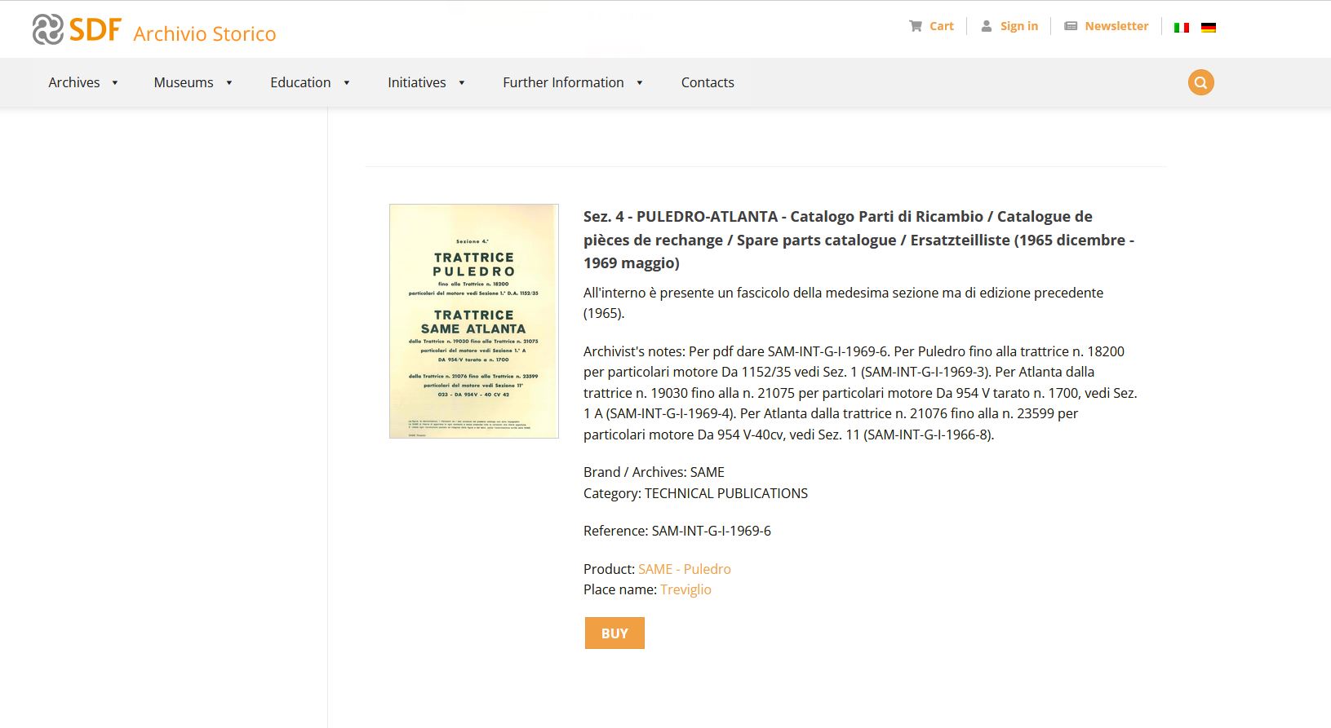Follow the SAME - Puledro product link
The height and width of the screenshot is (728, 1331).
tap(684, 569)
